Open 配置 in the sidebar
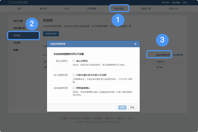 [x=16, y=50]
